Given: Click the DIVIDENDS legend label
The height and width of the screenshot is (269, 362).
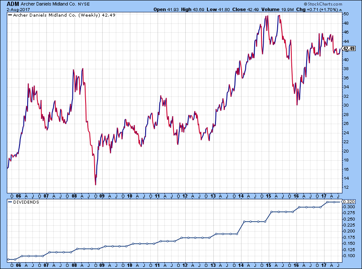Looking at the screenshot, I should pos(26,202).
